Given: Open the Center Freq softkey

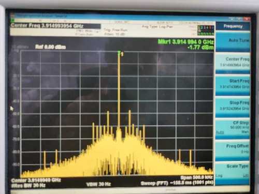Looking at the screenshot, I should [233, 63].
